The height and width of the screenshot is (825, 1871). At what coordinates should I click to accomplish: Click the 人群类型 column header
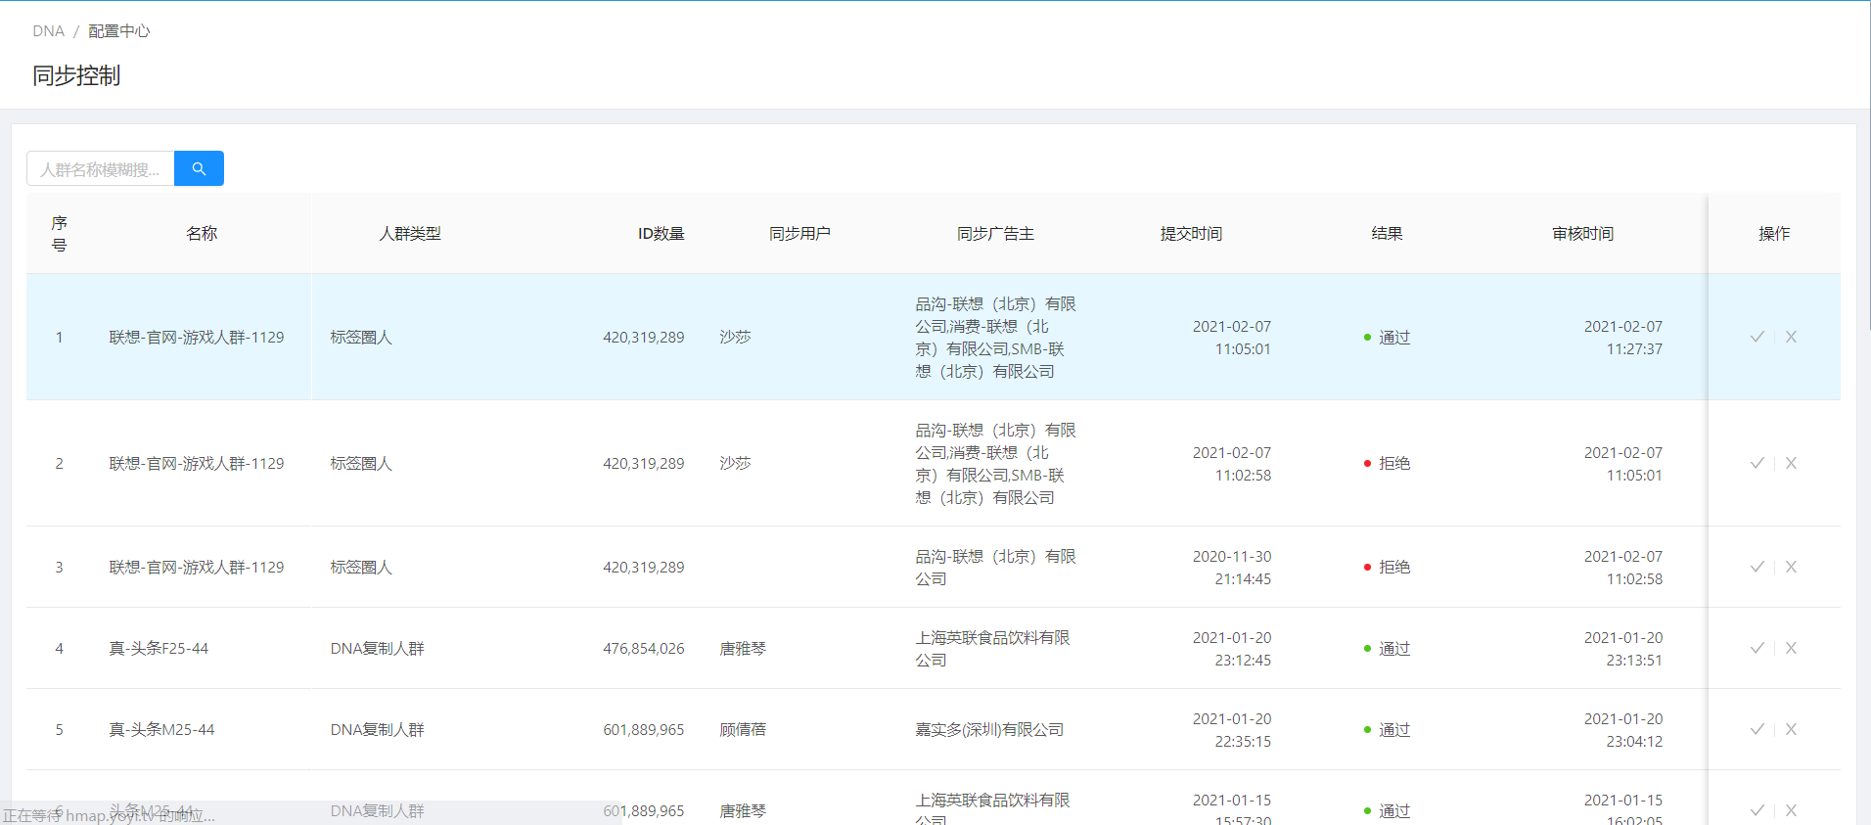410,233
